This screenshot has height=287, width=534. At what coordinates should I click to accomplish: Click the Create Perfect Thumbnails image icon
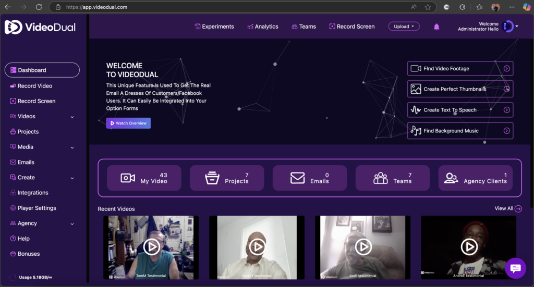pyautogui.click(x=416, y=89)
